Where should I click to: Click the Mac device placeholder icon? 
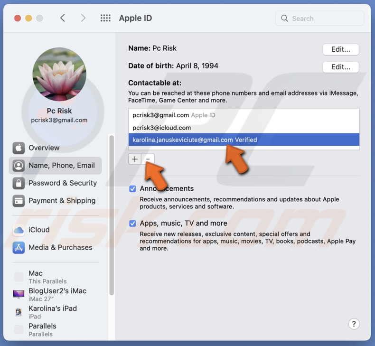pos(19,277)
